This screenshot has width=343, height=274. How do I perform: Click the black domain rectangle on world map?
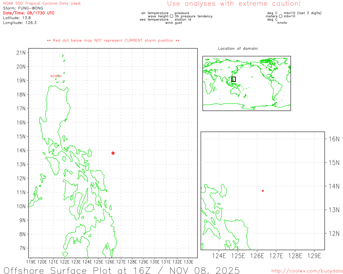pos(233,79)
